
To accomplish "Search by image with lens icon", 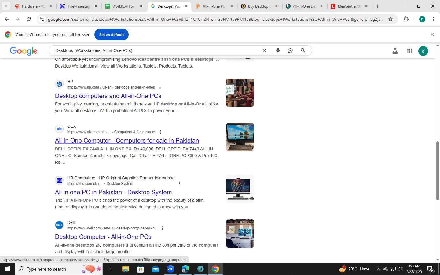I will click(x=290, y=50).
